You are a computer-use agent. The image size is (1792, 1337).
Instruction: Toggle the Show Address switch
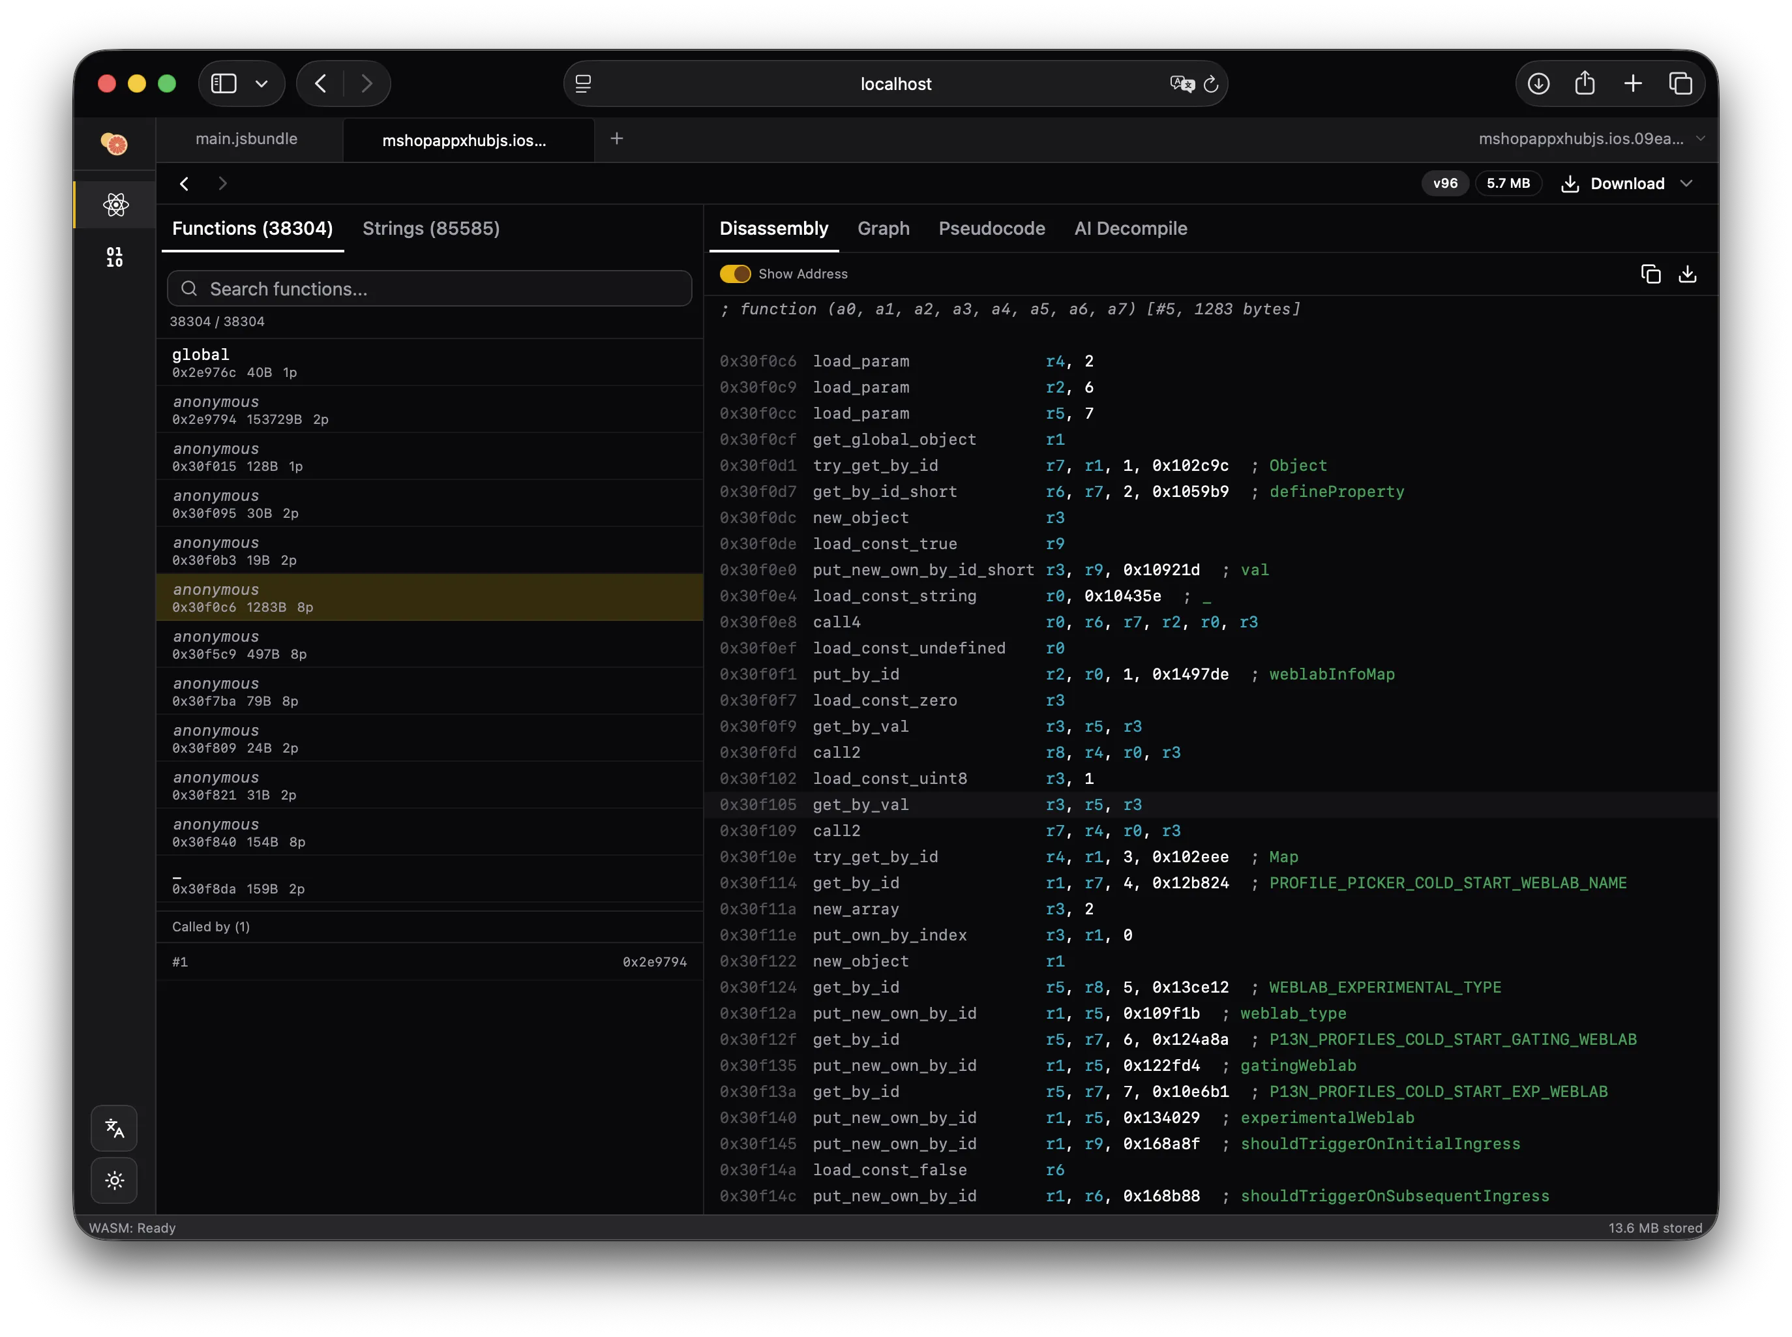coord(736,275)
